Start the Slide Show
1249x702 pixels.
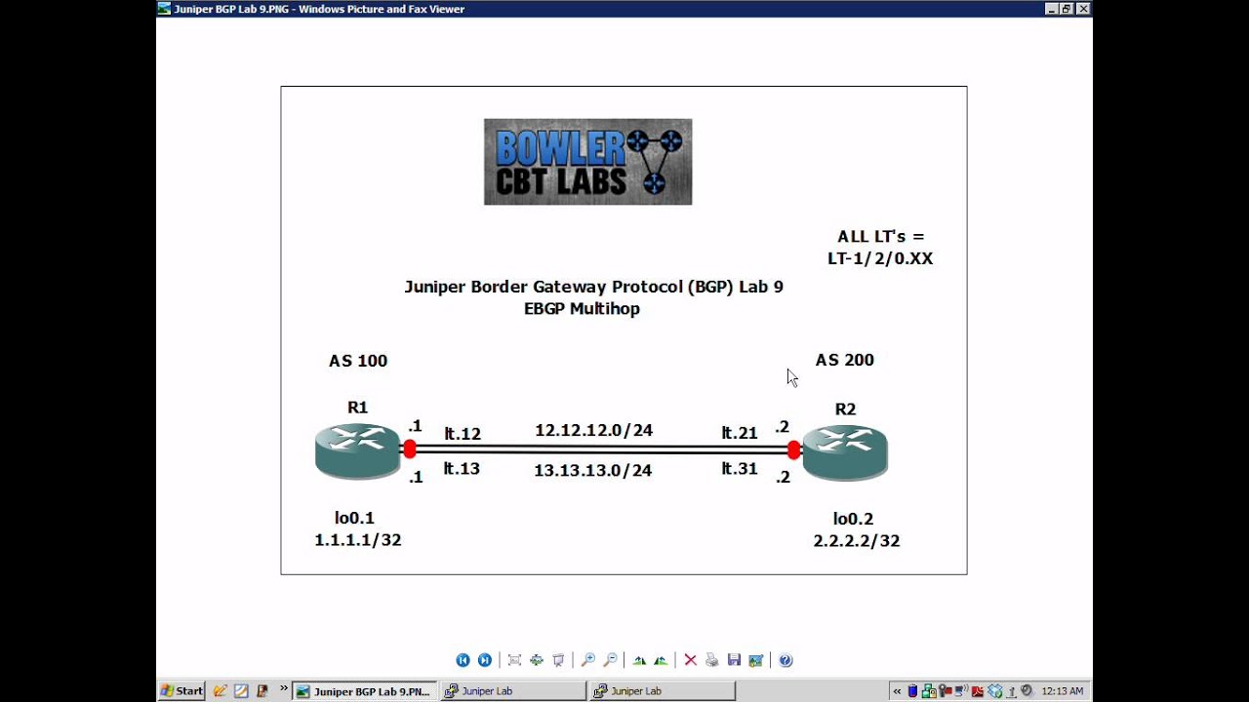click(x=558, y=660)
